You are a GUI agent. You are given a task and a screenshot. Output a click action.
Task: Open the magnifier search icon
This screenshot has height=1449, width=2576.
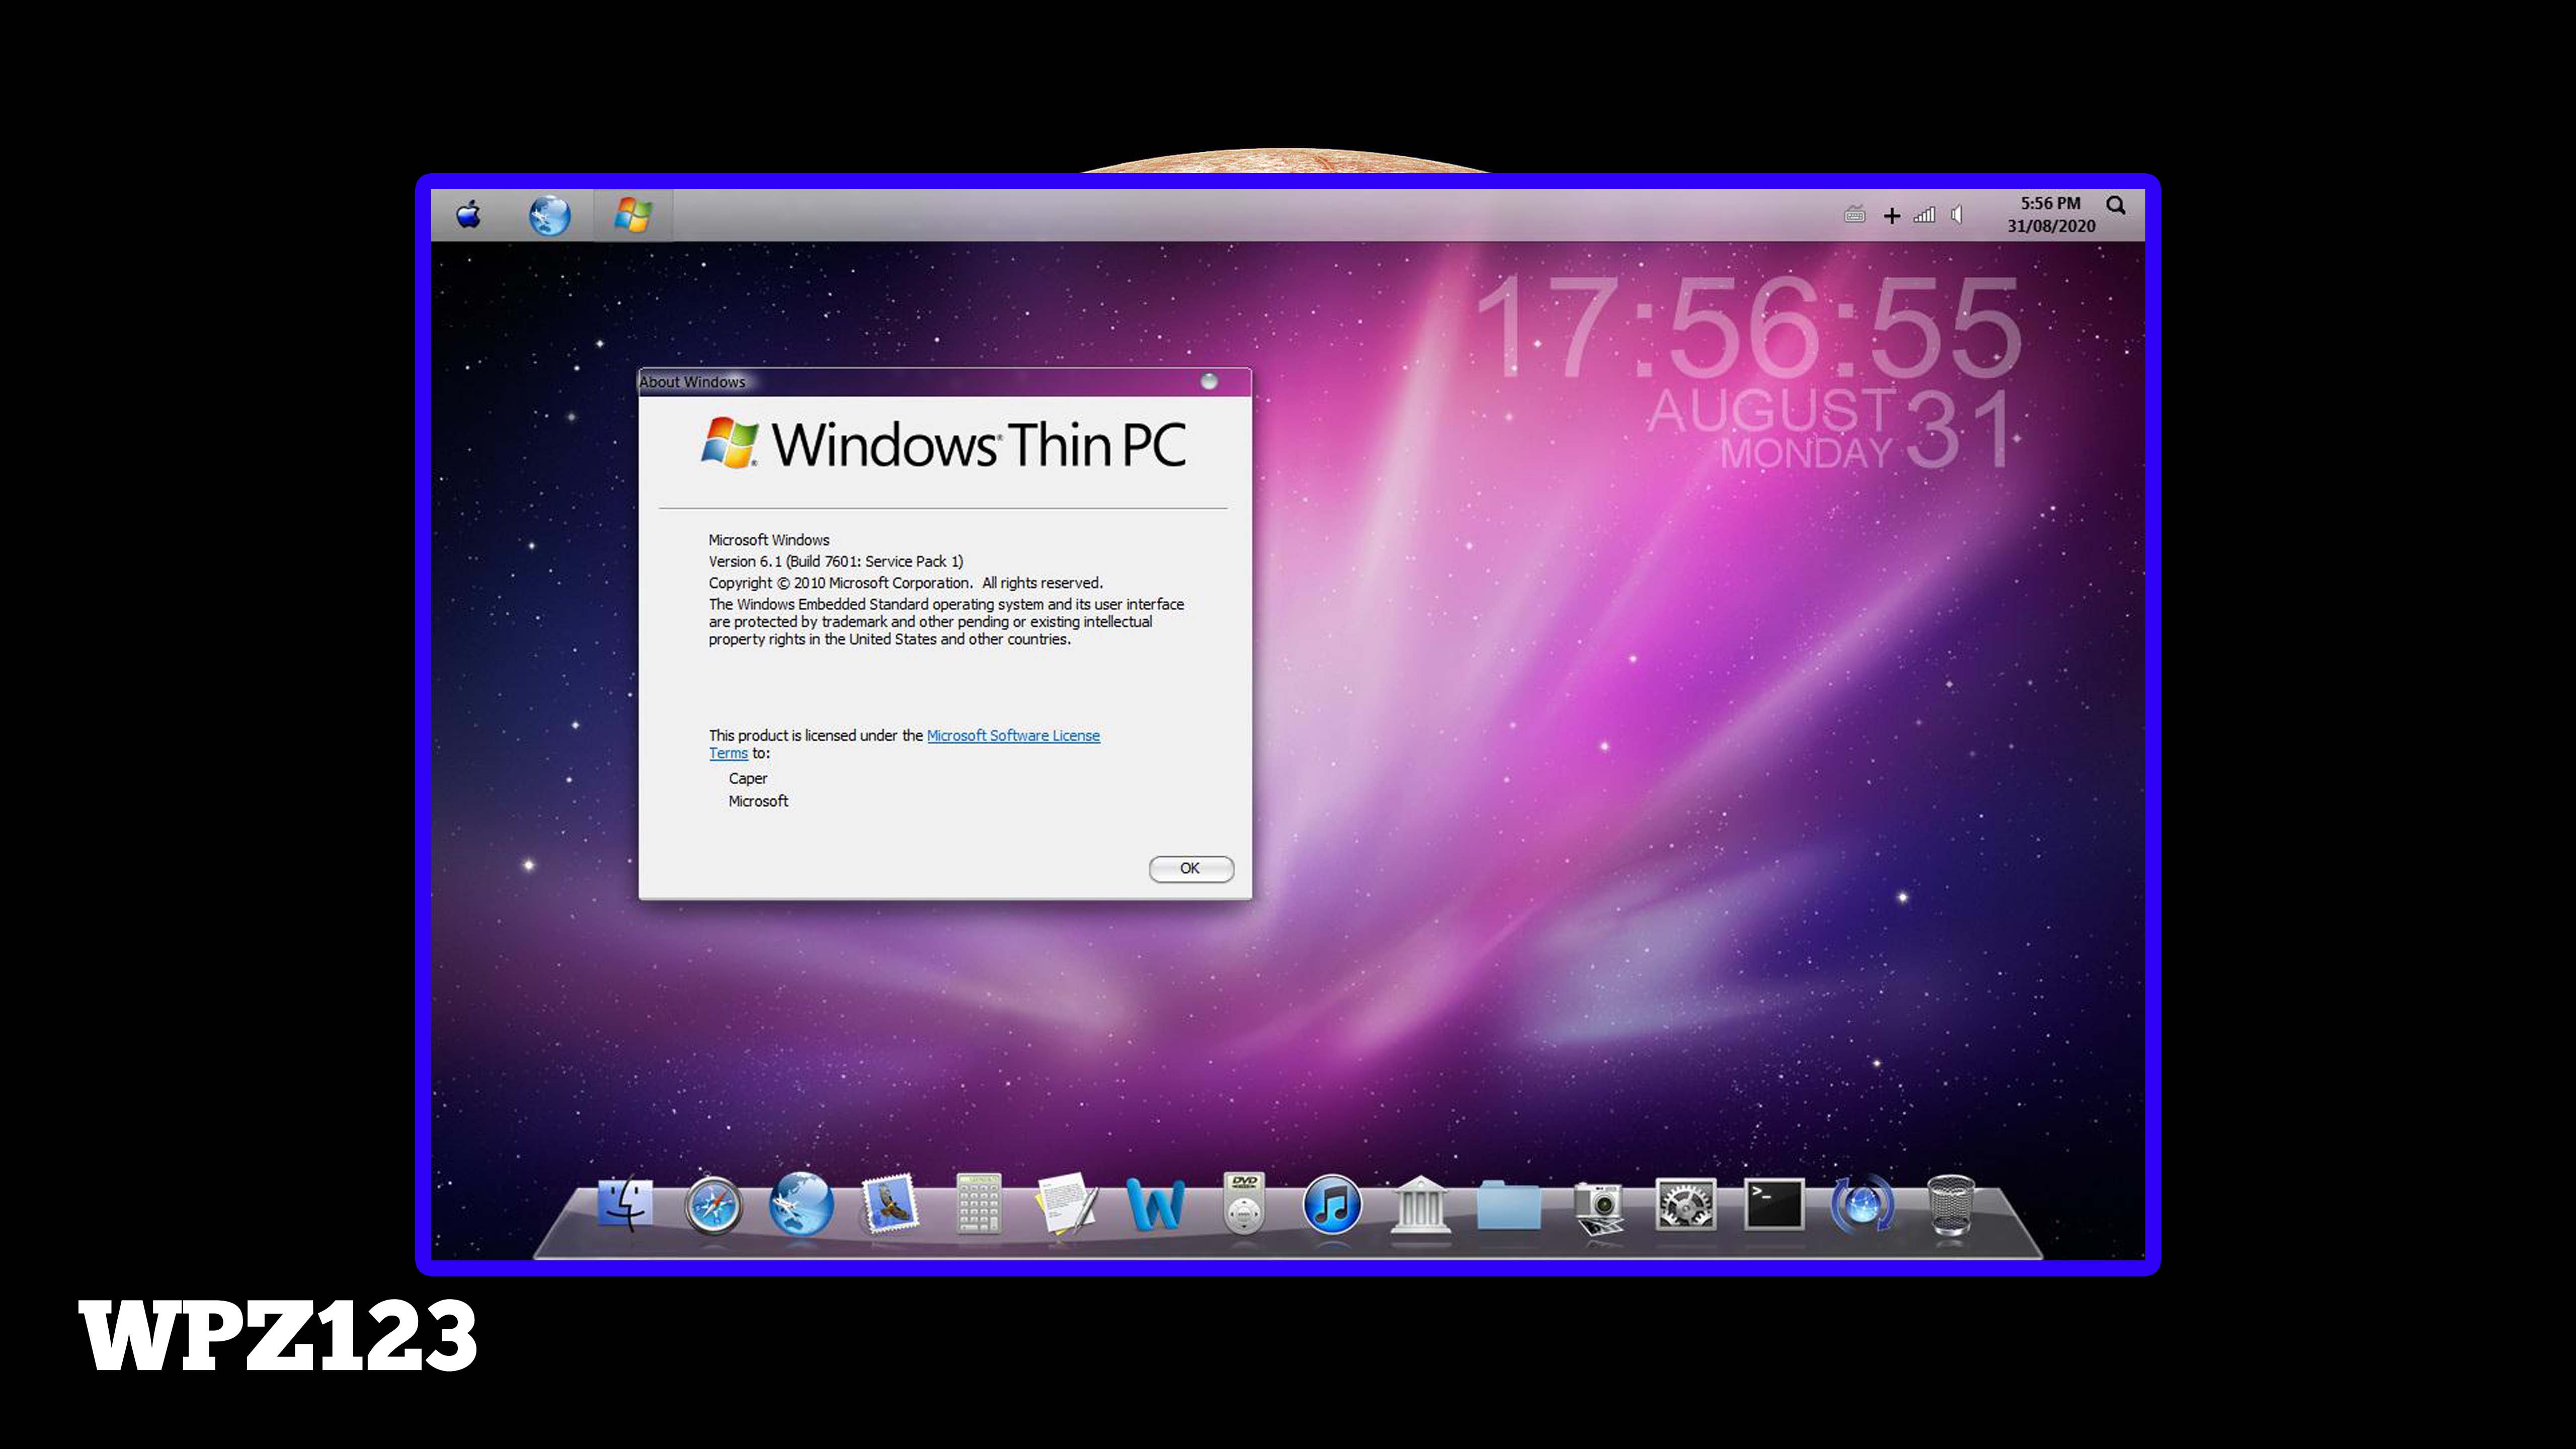(2116, 205)
